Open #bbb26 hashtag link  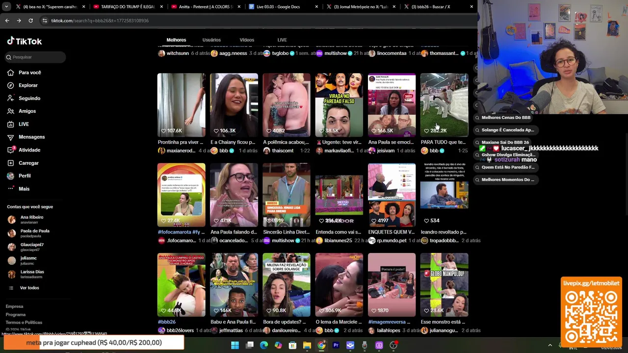click(x=167, y=322)
